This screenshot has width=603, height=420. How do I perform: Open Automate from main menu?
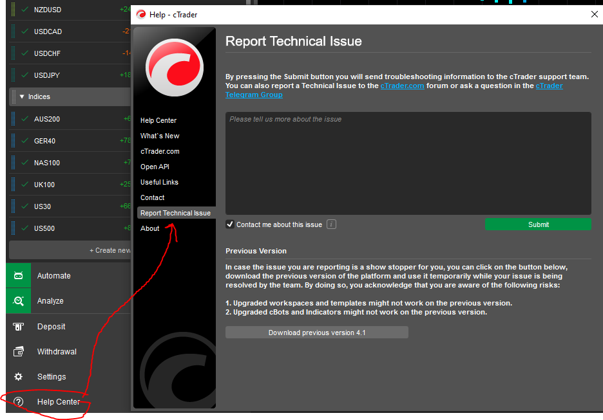[68, 276]
